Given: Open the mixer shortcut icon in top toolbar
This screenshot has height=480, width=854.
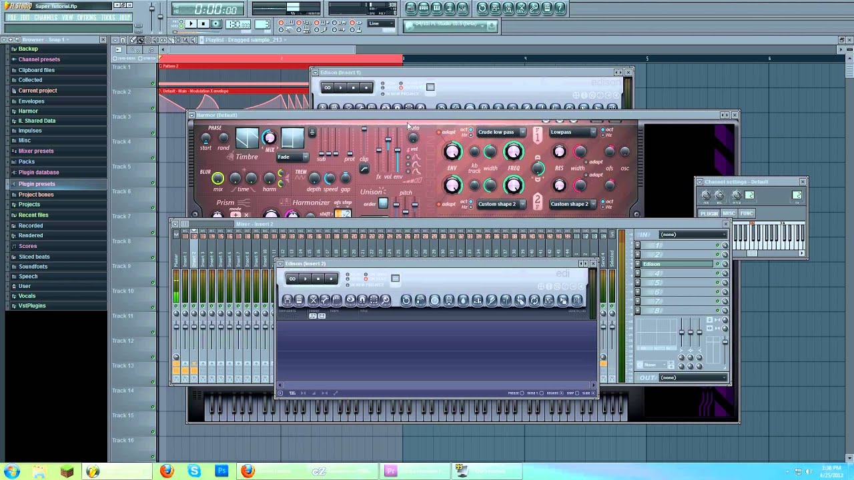Looking at the screenshot, I should (x=462, y=8).
